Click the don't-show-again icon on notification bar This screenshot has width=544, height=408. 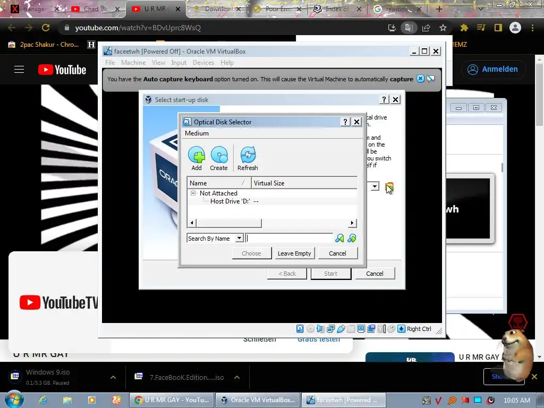point(431,79)
